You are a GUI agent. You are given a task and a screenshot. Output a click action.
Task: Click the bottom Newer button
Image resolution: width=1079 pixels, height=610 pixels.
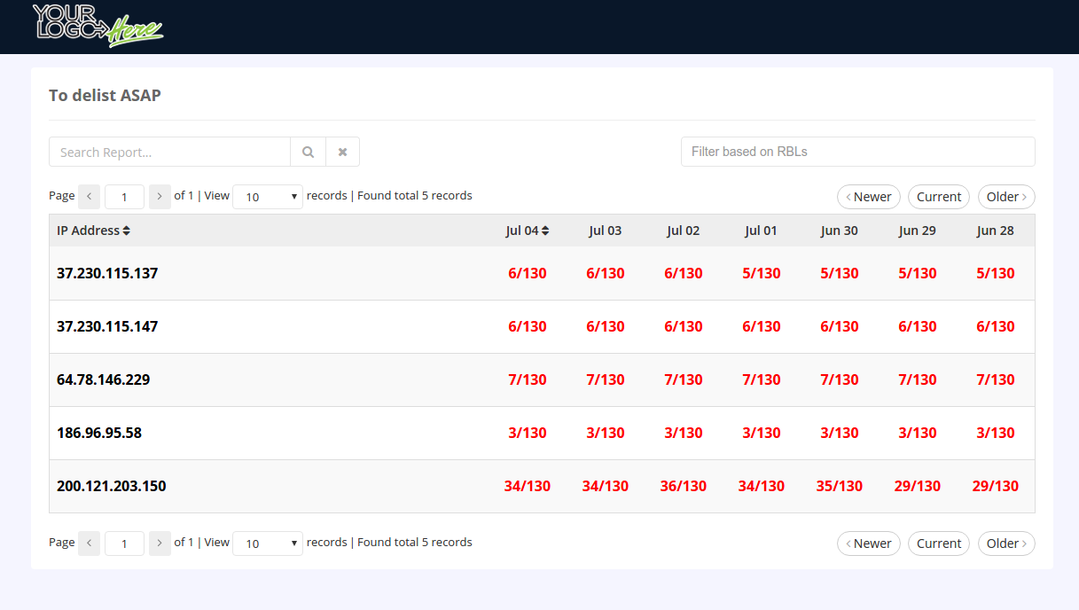click(869, 544)
